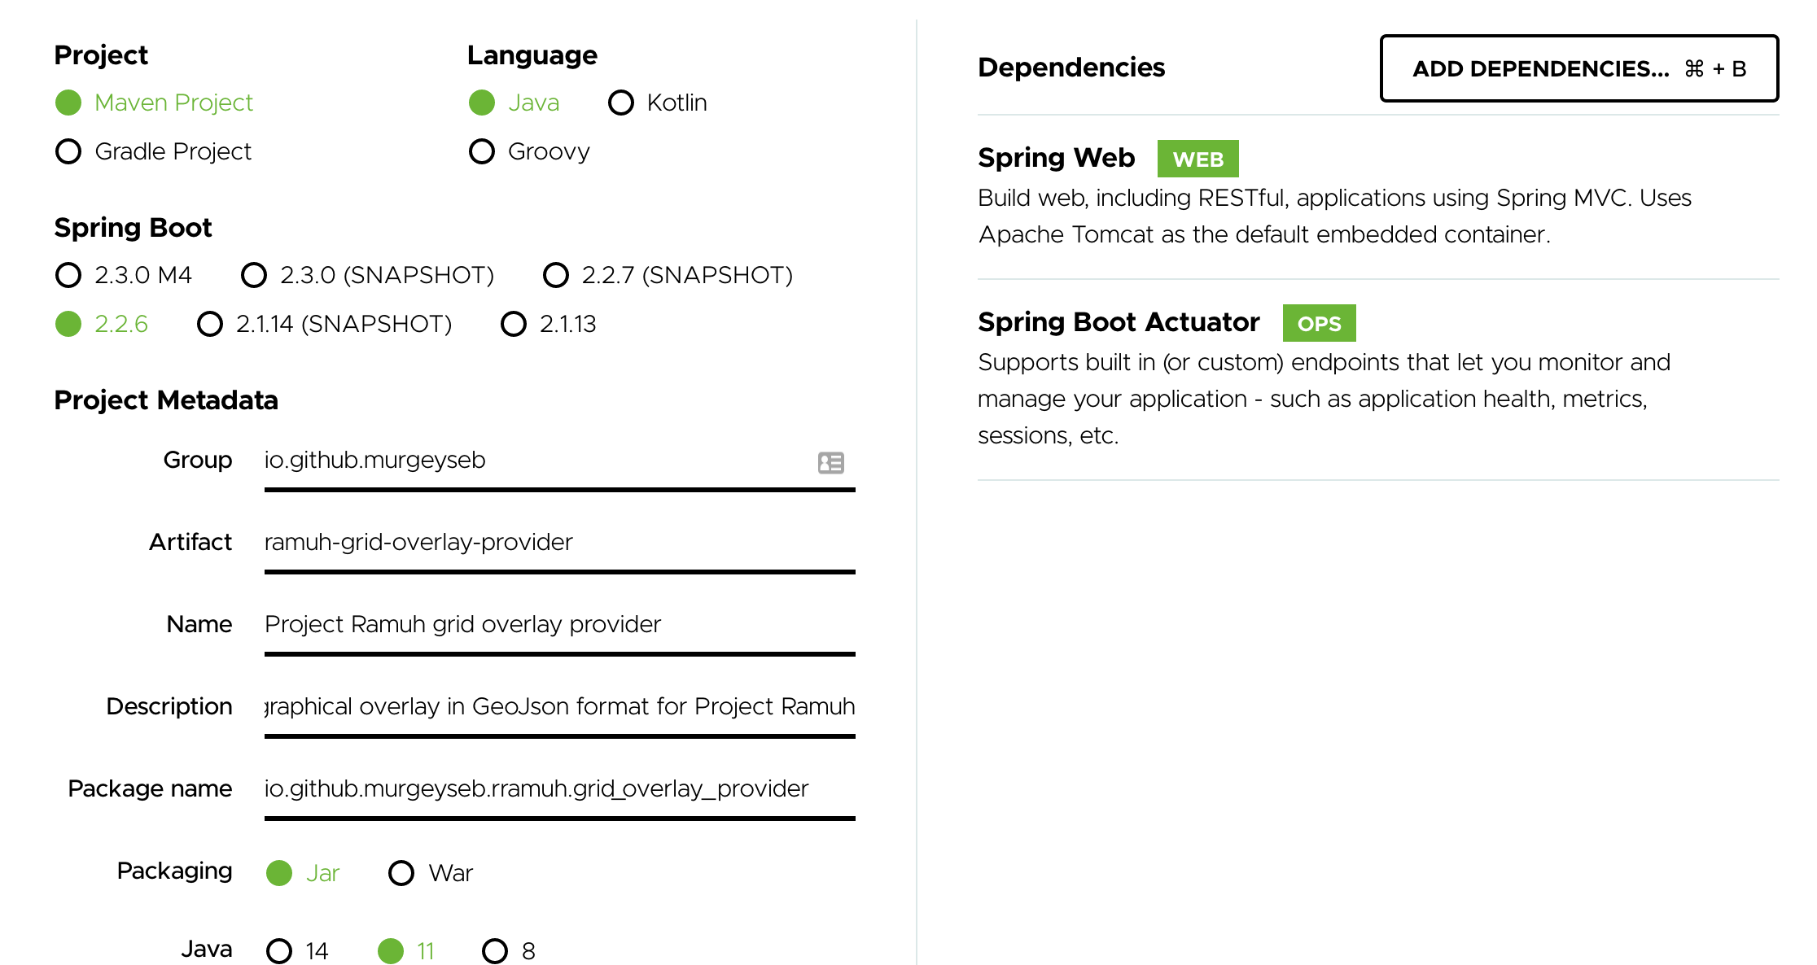This screenshot has height=965, width=1817.
Task: Click the OPS badge next to Spring Boot Actuator
Action: click(1319, 323)
